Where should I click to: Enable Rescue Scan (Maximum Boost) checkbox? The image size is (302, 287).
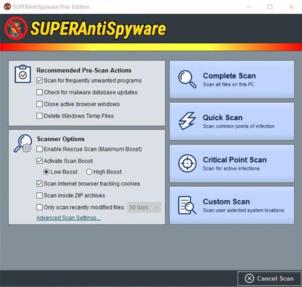click(39, 149)
